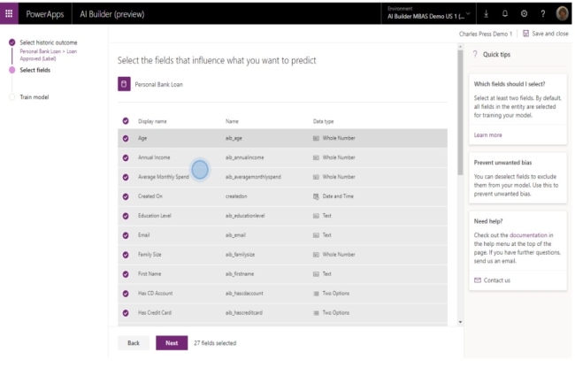Click the Contact us envelope icon
Image resolution: width=575 pixels, height=383 pixels.
[x=478, y=280]
